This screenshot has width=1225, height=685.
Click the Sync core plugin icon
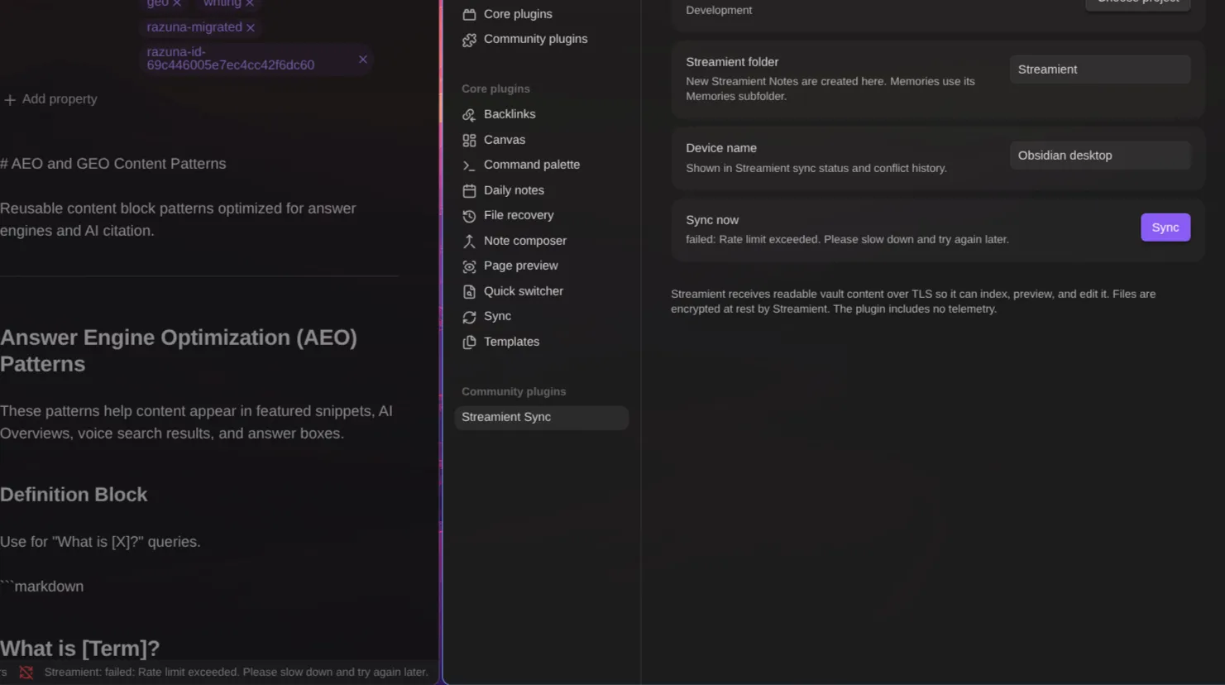point(469,317)
